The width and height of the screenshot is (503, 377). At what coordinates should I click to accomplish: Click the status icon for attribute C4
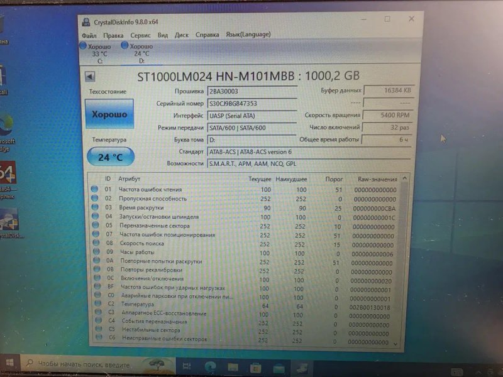pyautogui.click(x=99, y=320)
